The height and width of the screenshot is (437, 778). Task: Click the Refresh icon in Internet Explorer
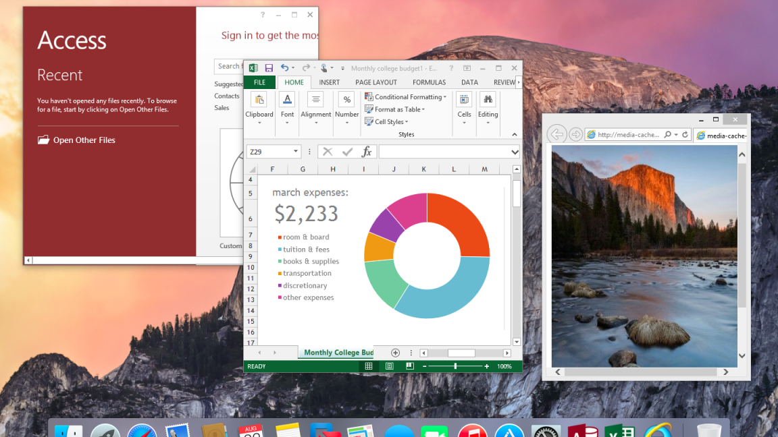tap(685, 135)
